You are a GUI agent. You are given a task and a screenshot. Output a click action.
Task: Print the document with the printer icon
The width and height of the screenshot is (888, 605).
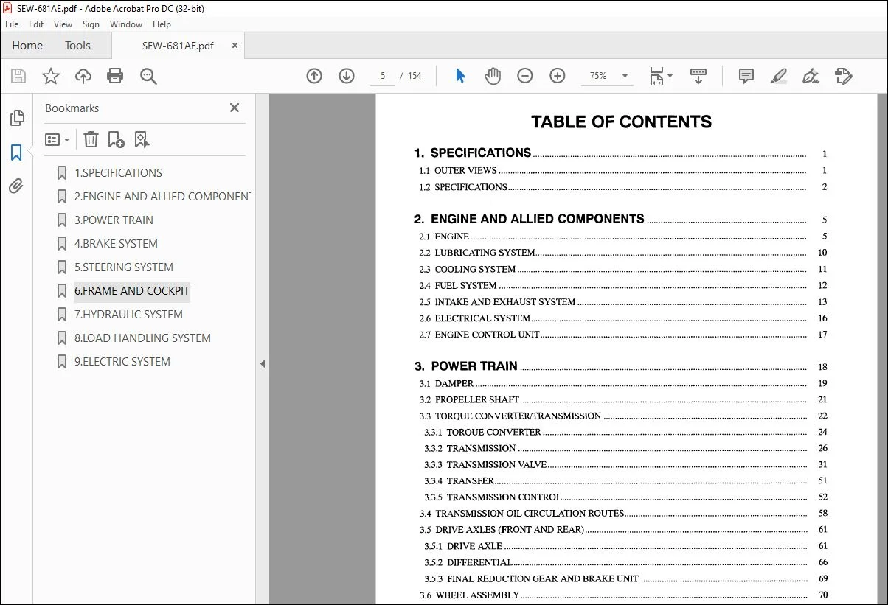pyautogui.click(x=115, y=76)
